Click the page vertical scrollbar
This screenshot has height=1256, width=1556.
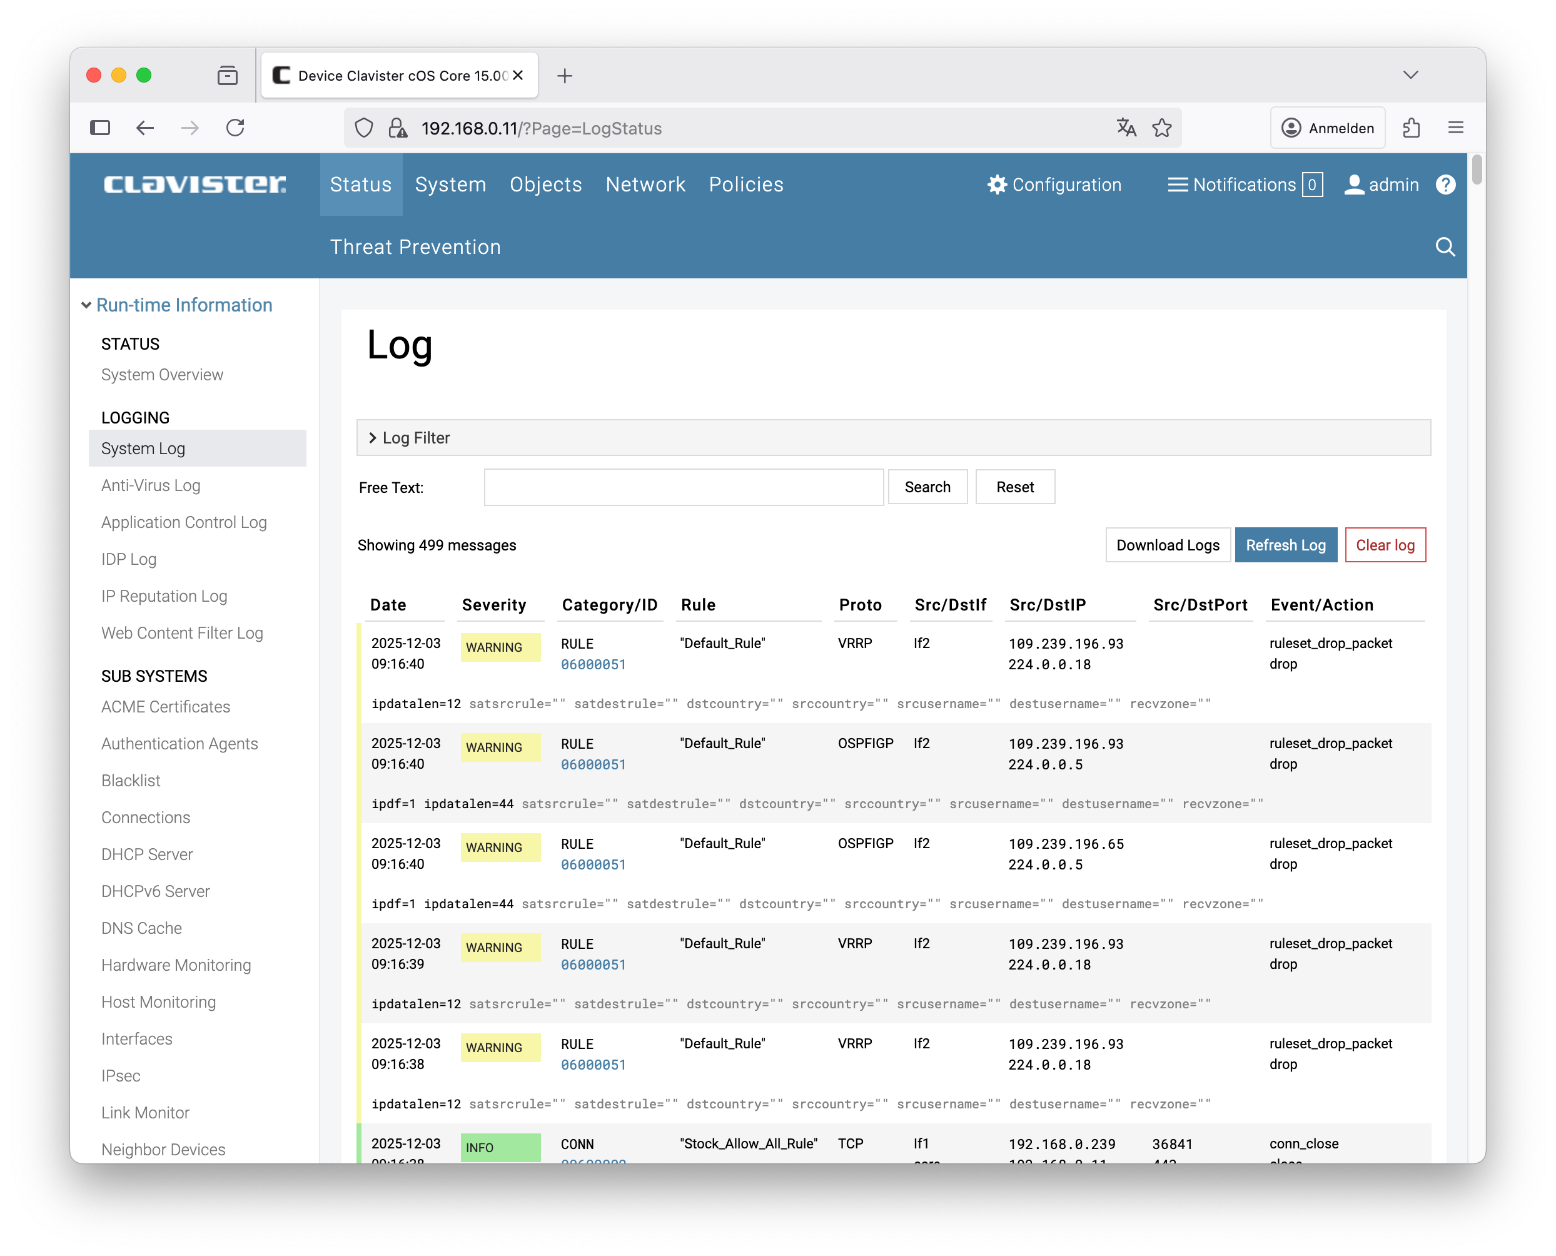(1477, 170)
